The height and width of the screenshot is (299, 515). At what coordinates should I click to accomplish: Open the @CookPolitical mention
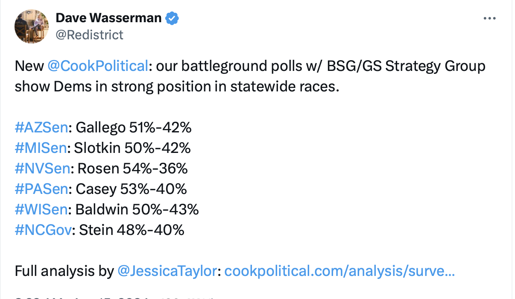(x=98, y=66)
